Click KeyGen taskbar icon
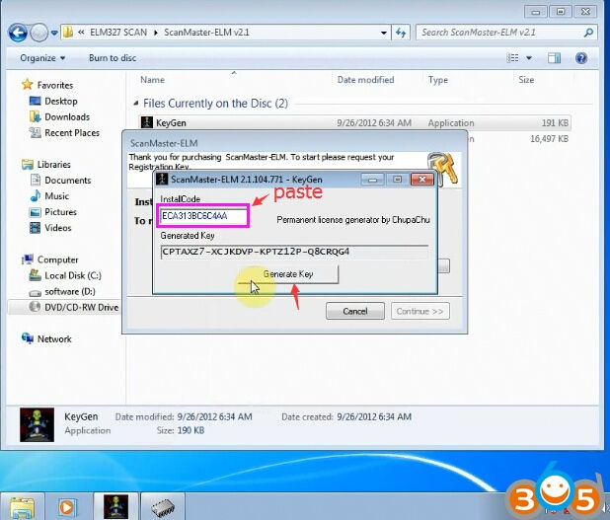This screenshot has height=520, width=610. pyautogui.click(x=115, y=506)
